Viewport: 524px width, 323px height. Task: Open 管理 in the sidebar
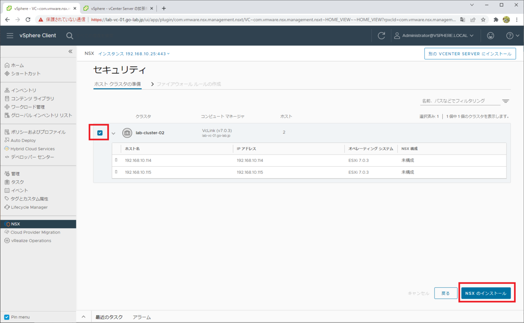(12, 174)
